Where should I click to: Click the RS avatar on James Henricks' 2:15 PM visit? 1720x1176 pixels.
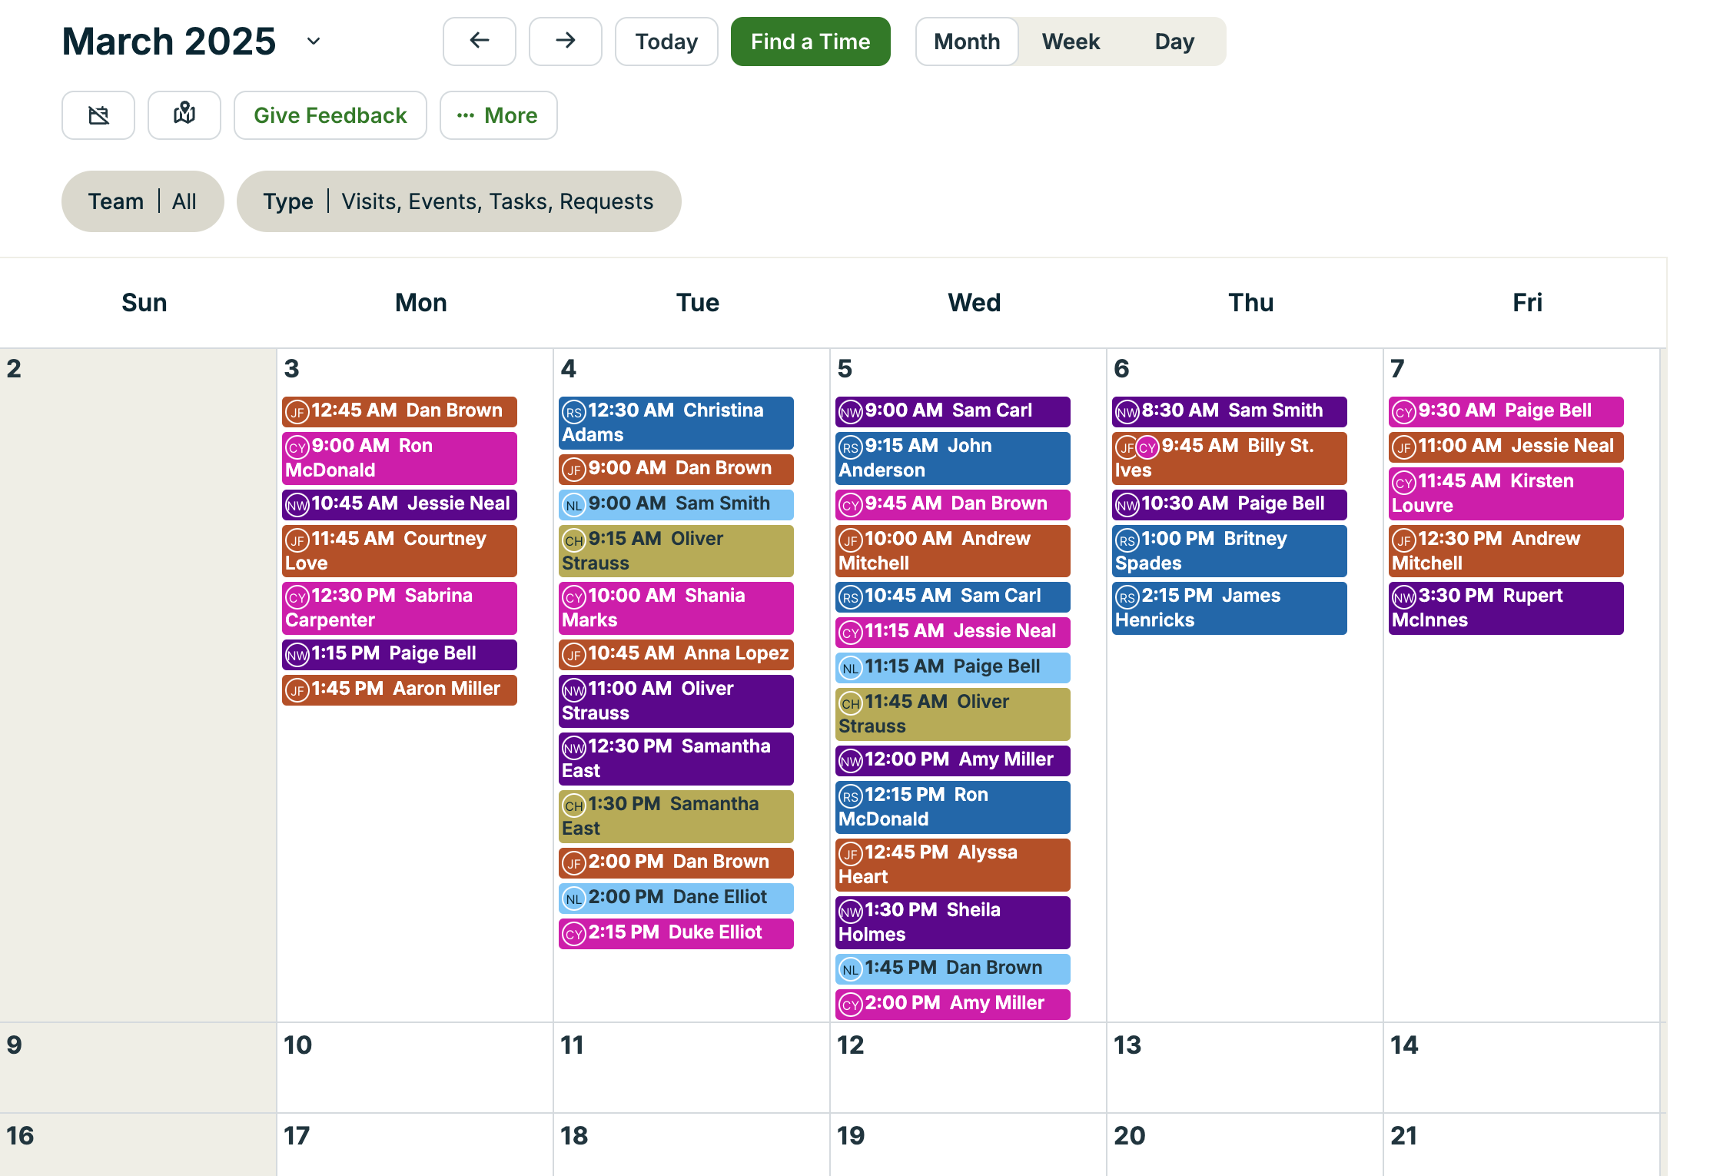coord(1127,596)
